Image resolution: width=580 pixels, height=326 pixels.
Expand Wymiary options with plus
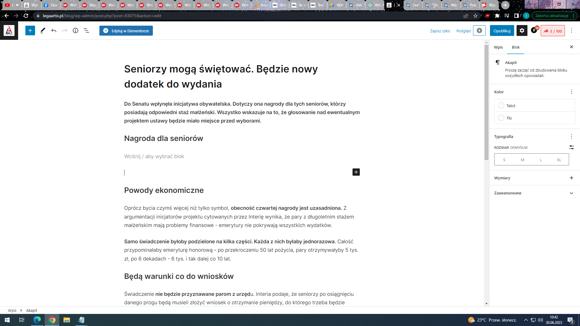571,178
